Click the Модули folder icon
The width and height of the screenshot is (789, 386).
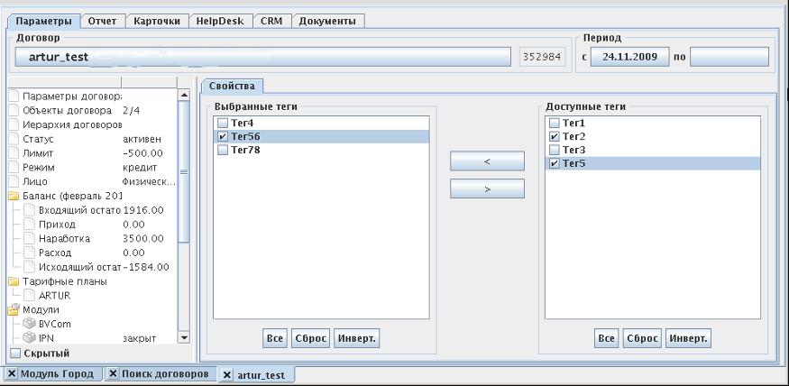click(14, 309)
